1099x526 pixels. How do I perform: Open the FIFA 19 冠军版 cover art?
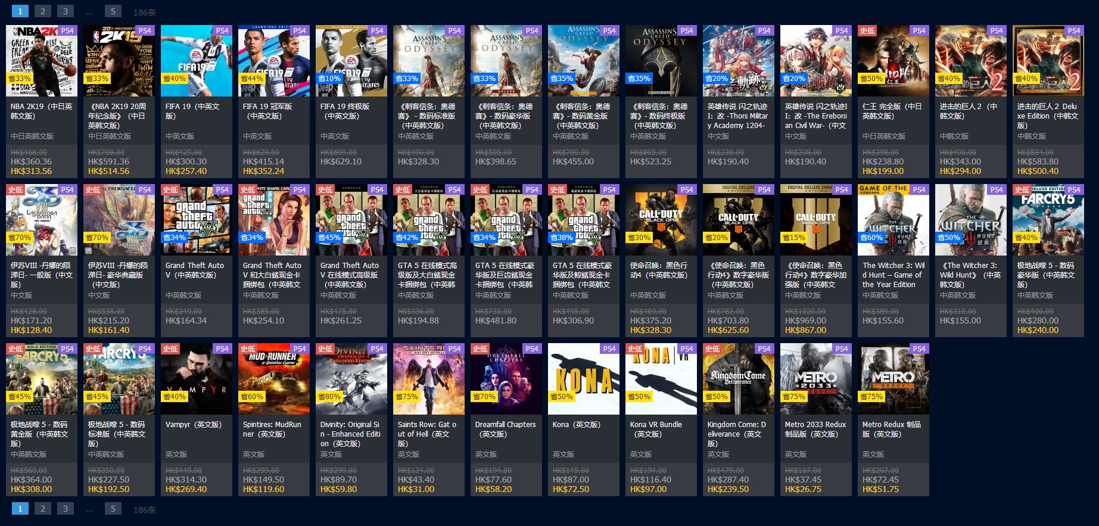coord(274,61)
